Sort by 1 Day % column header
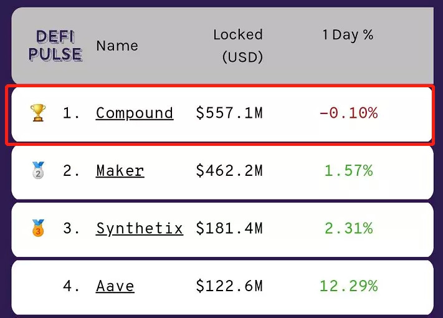The width and height of the screenshot is (443, 318). (x=348, y=35)
